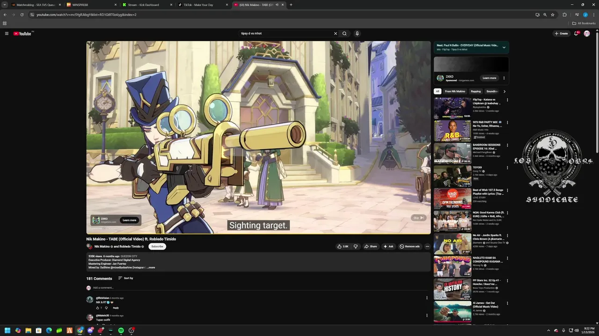The width and height of the screenshot is (599, 336).
Task: Clear the YouTube search box text
Action: coord(335,34)
